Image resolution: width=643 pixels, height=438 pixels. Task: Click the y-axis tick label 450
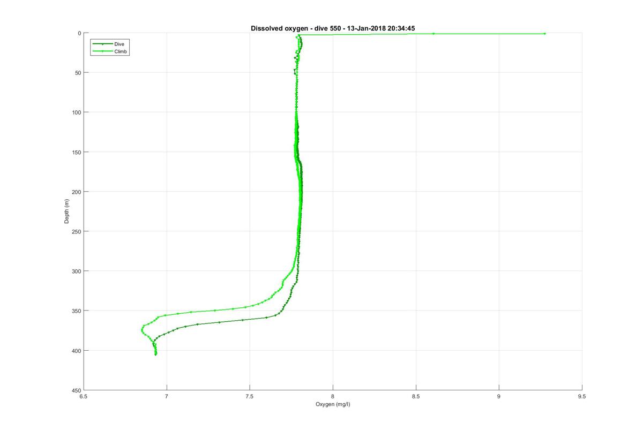tap(76, 390)
